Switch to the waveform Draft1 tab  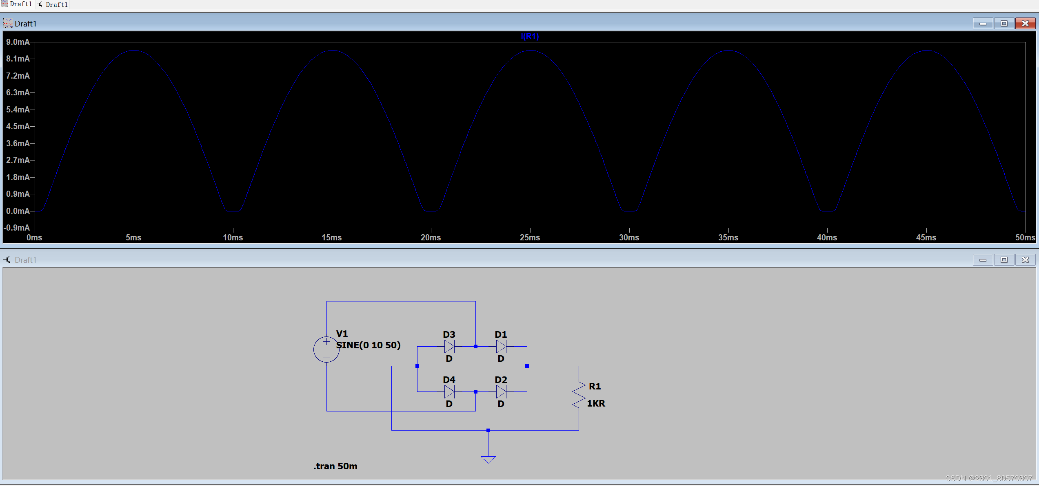(x=17, y=4)
